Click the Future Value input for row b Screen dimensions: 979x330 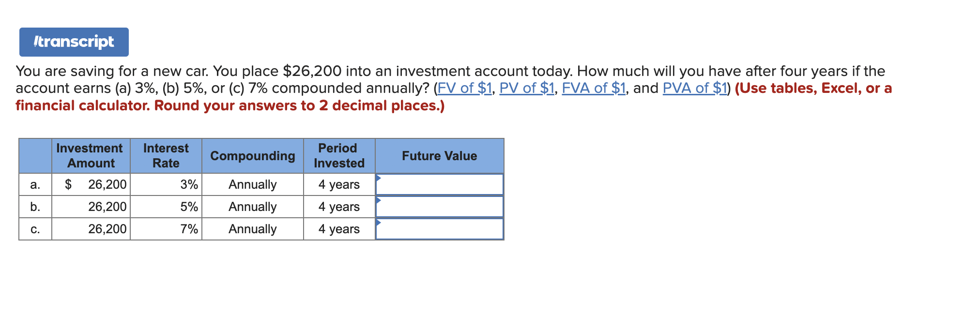point(440,207)
